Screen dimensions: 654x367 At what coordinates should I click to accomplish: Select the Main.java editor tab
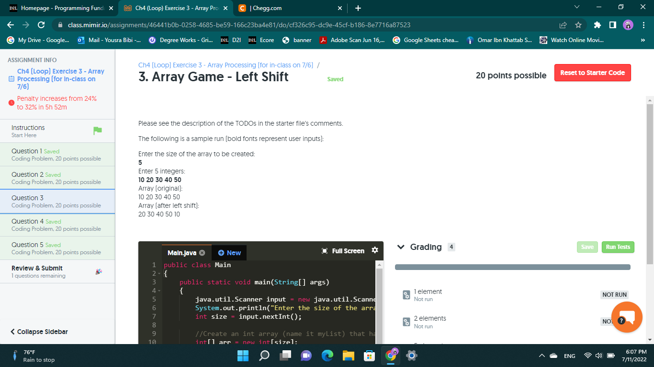click(x=186, y=253)
